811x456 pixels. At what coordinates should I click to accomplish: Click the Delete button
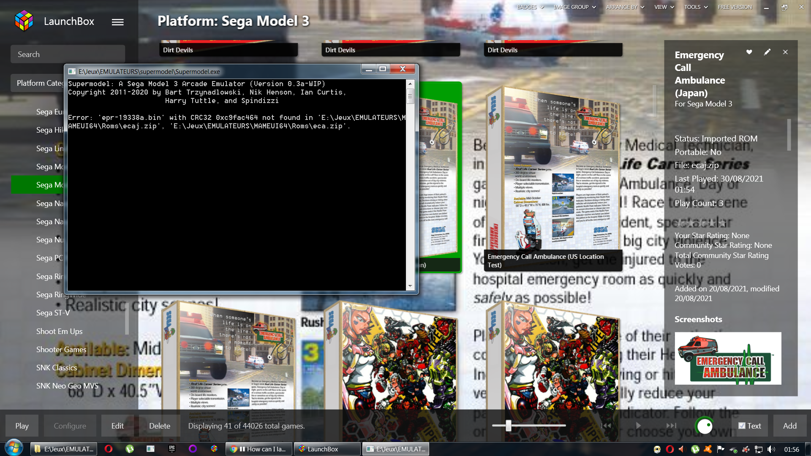tap(160, 426)
